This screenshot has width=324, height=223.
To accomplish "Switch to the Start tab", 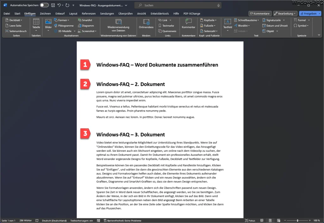I will coord(17,13).
